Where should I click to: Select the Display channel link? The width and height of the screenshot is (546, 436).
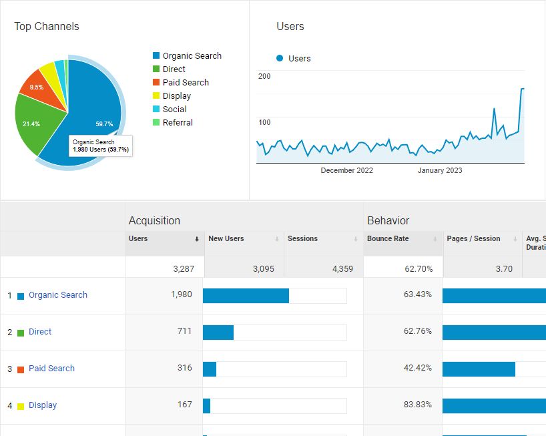pyautogui.click(x=43, y=405)
